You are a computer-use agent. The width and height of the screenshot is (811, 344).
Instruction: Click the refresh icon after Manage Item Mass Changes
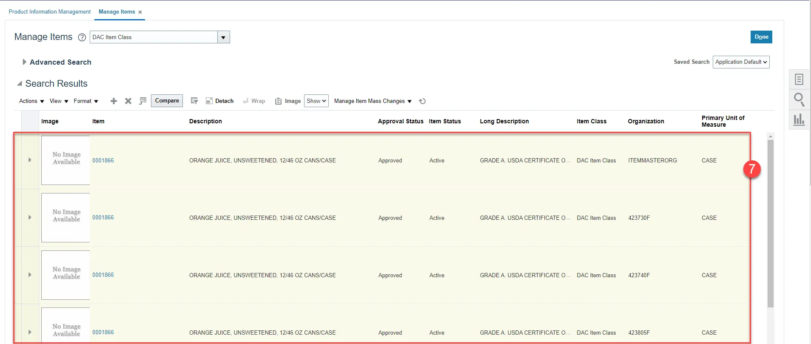pos(422,101)
